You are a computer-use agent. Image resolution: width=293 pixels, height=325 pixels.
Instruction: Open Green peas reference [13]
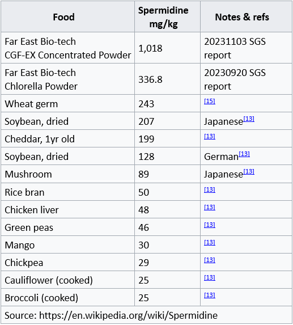point(210,225)
